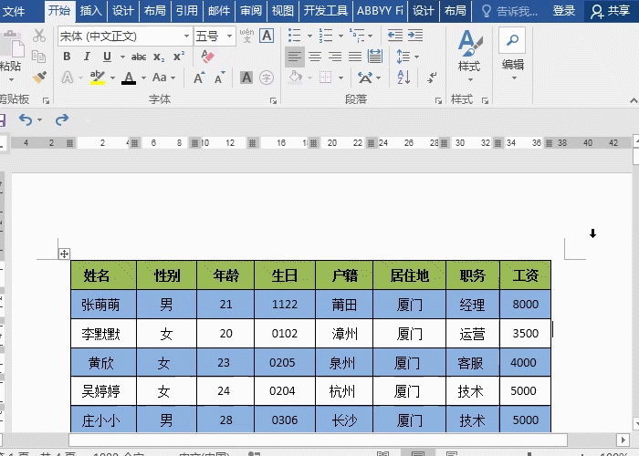Collapse the ribbon arrow

click(634, 100)
